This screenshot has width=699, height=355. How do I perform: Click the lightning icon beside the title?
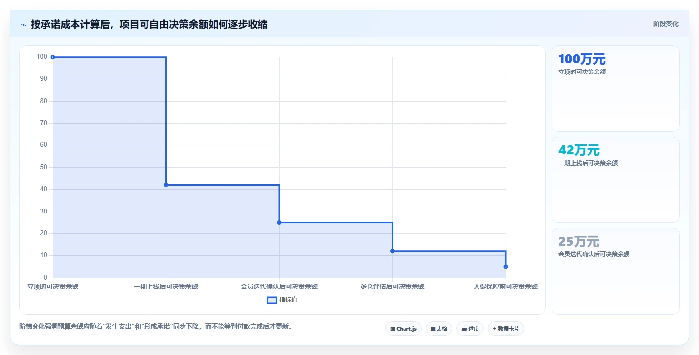pyautogui.click(x=23, y=25)
